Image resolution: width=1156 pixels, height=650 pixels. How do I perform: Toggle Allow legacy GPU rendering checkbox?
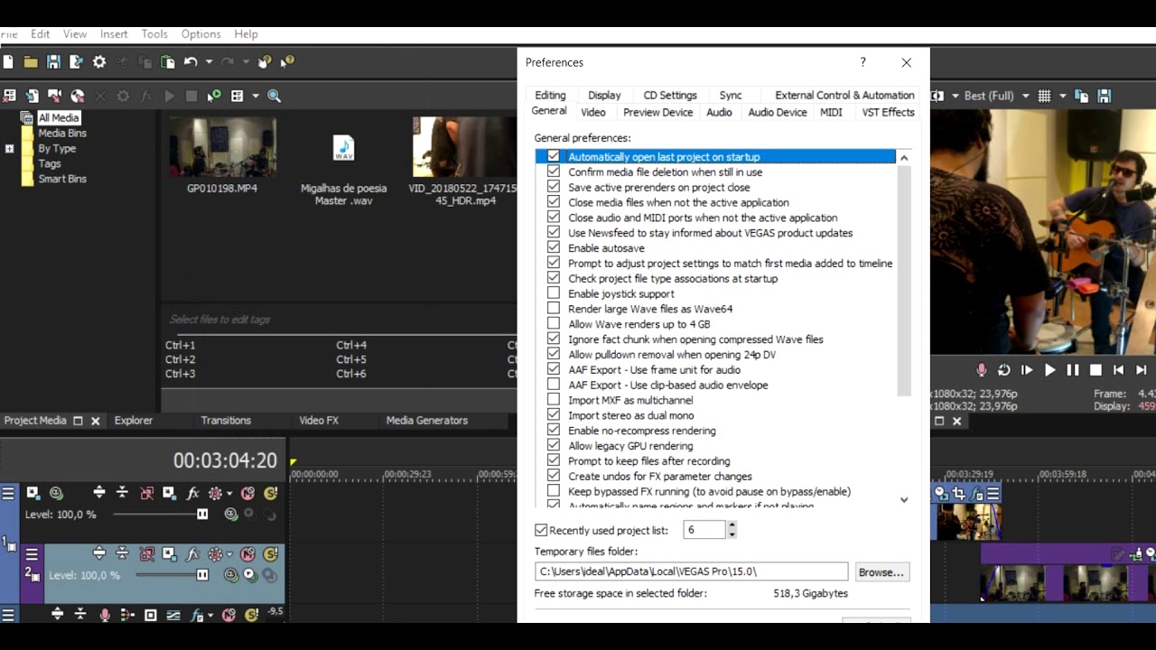tap(554, 445)
